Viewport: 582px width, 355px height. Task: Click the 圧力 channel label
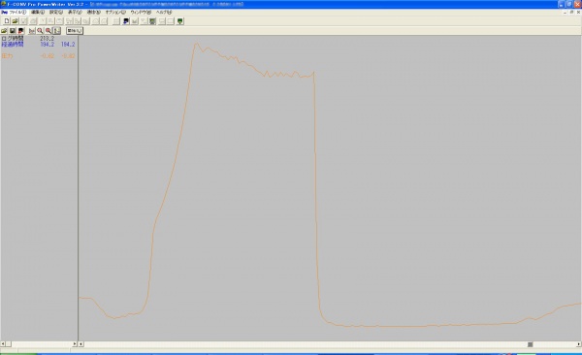7,56
